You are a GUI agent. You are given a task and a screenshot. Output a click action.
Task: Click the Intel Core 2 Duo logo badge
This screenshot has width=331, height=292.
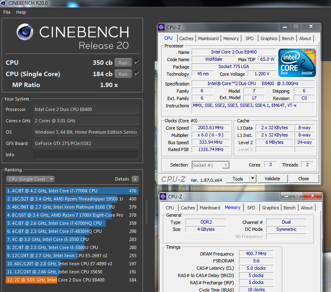coord(297,63)
